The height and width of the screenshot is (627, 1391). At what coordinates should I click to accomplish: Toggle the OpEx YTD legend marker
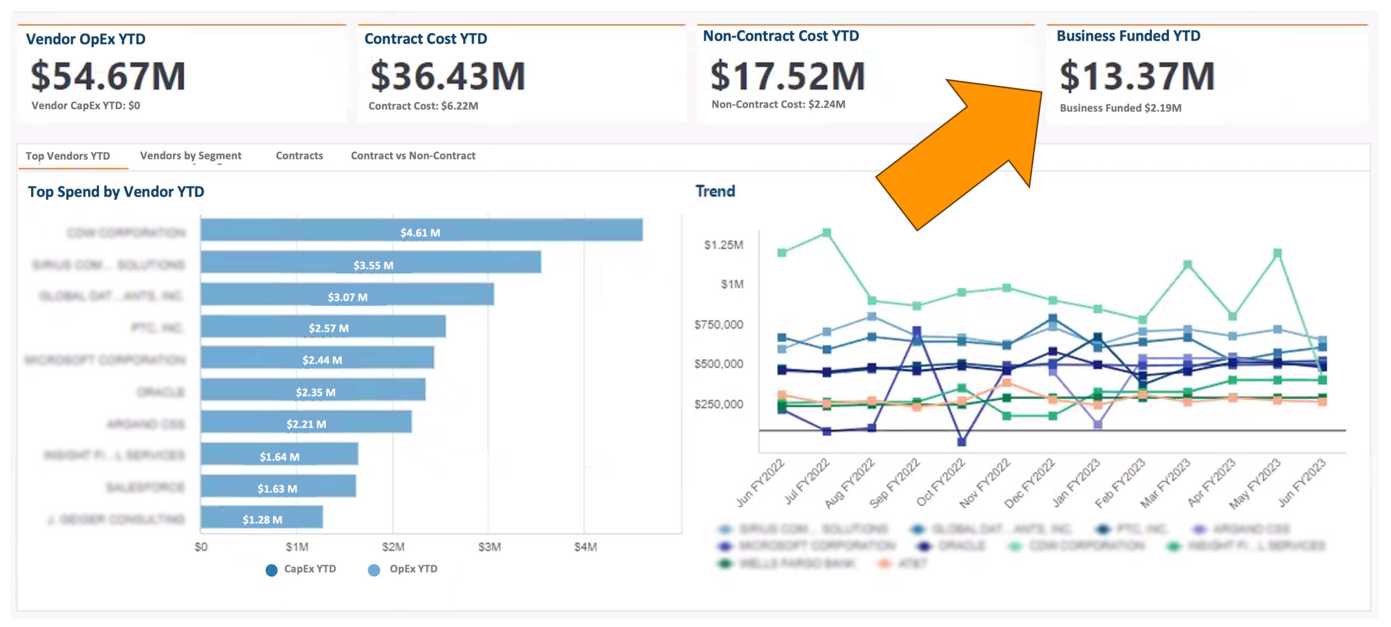(x=374, y=570)
